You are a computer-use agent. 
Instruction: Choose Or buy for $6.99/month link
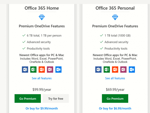(x=115, y=108)
